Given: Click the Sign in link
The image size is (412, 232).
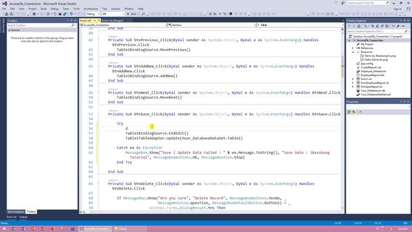Looking at the screenshot, I should coord(397,9).
